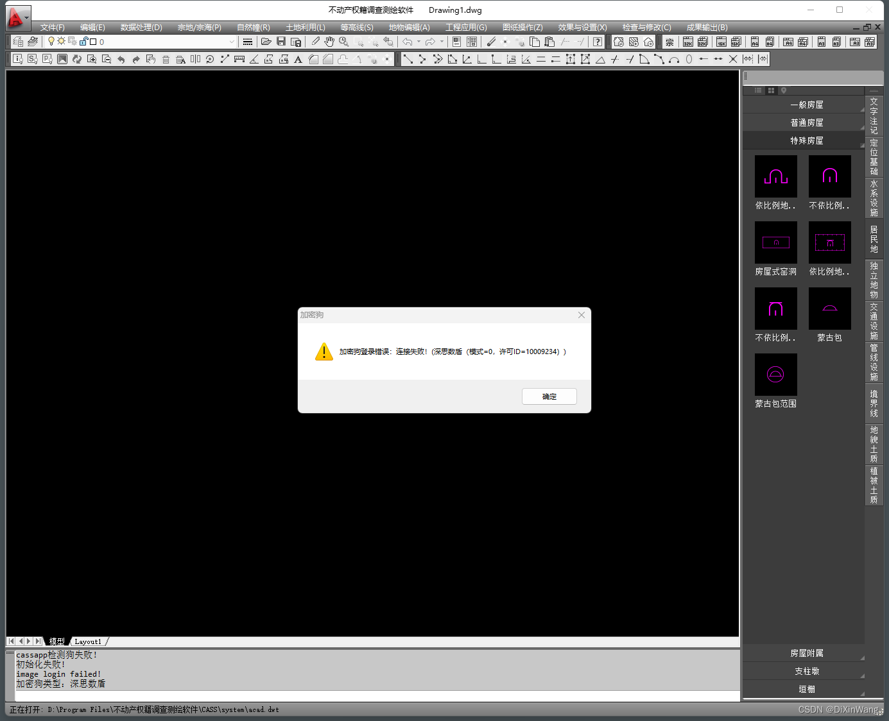889x721 pixels.
Task: Click the copy documents icon
Action: point(535,42)
